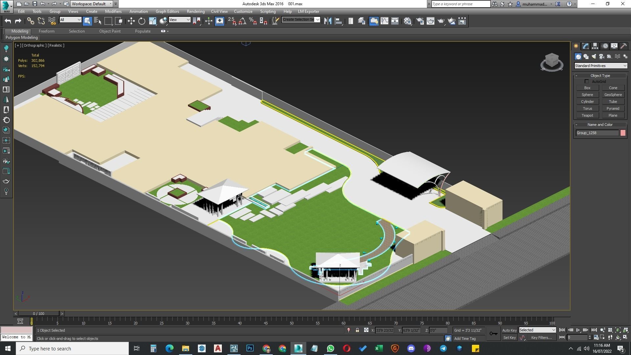Toggle the selection lock icon in status bar
This screenshot has height=355, width=631.
(357, 330)
